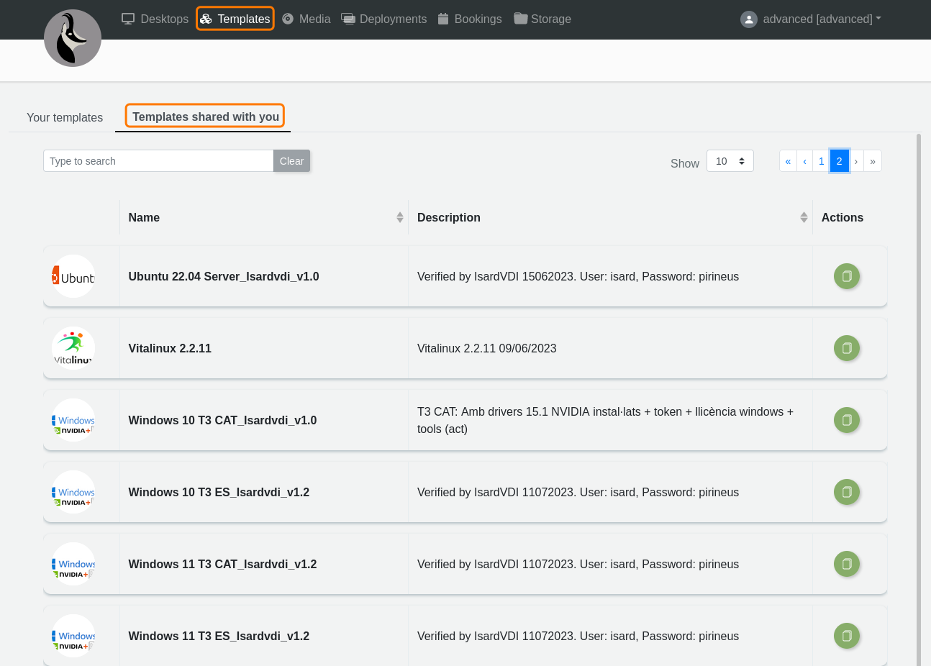
Task: Switch to the Your templates tab
Action: click(65, 117)
